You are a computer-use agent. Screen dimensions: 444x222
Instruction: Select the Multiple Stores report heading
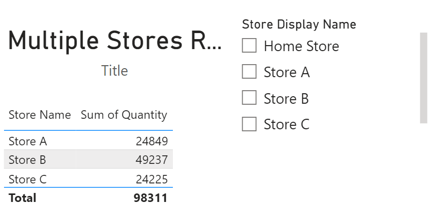pos(114,41)
